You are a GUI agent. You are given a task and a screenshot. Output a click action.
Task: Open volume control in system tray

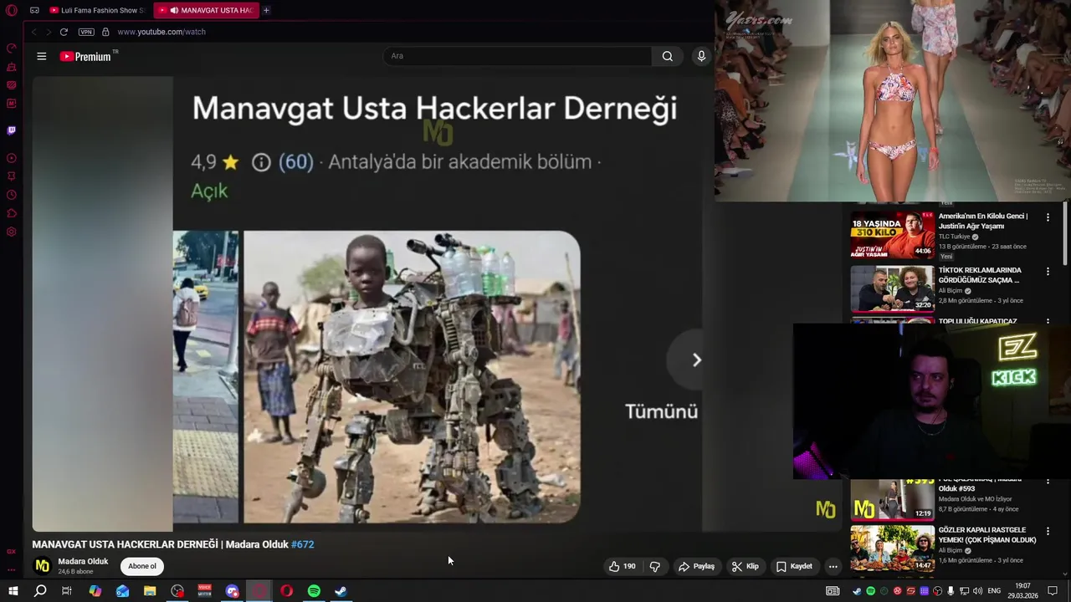[x=977, y=591]
